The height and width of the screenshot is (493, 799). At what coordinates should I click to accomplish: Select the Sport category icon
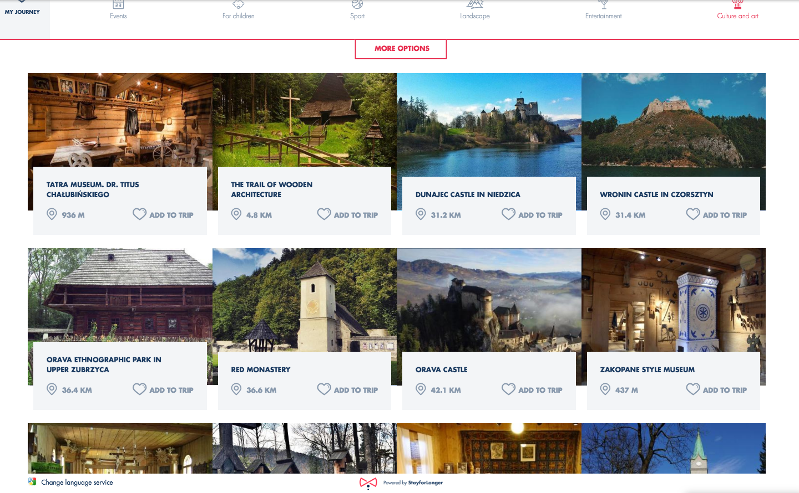point(357,5)
